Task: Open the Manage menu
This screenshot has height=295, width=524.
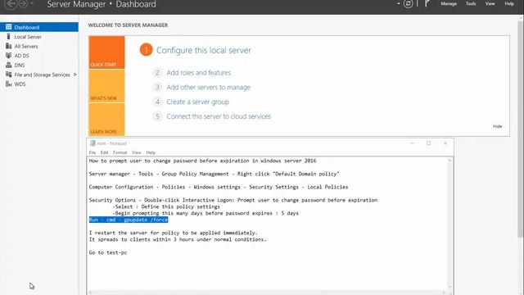Action: point(449,3)
